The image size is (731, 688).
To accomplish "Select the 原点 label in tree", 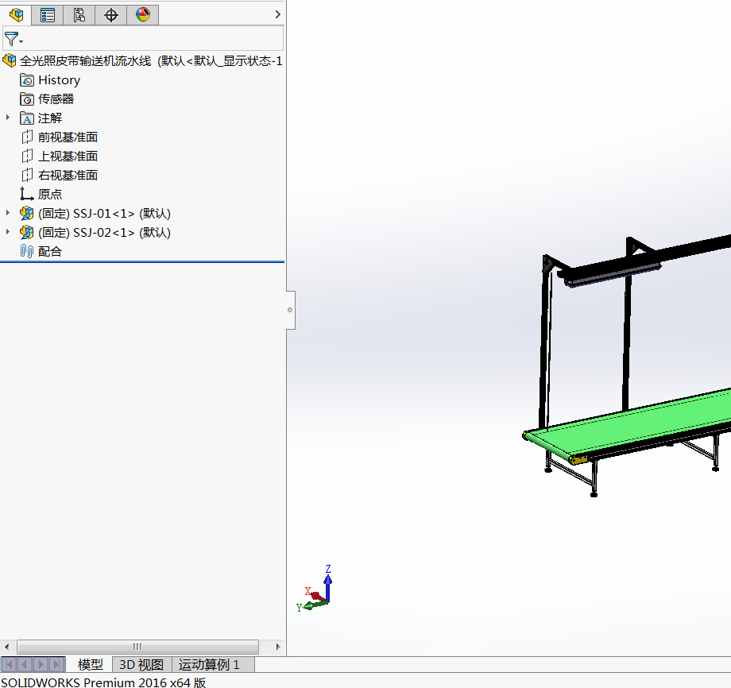I will click(x=50, y=195).
